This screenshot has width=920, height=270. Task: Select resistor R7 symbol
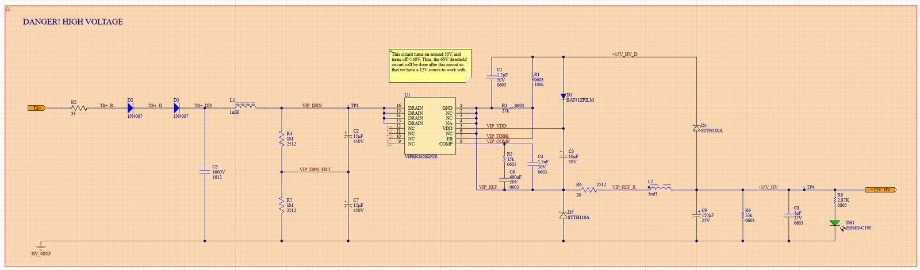282,205
